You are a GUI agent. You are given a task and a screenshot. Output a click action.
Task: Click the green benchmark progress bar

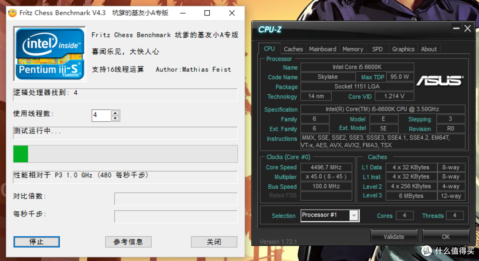click(x=125, y=154)
